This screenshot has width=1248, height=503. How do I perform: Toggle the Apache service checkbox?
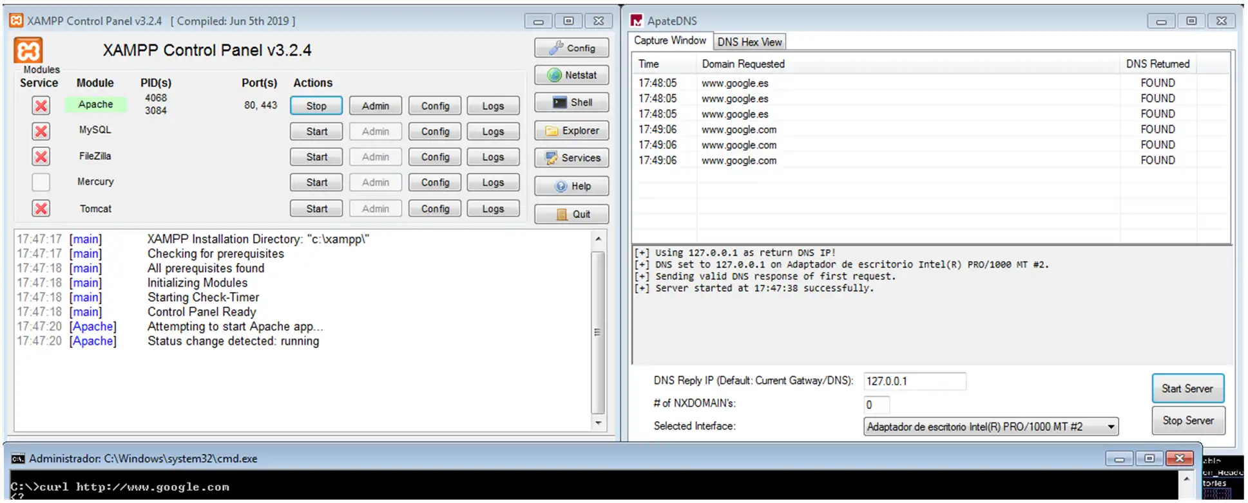point(41,105)
